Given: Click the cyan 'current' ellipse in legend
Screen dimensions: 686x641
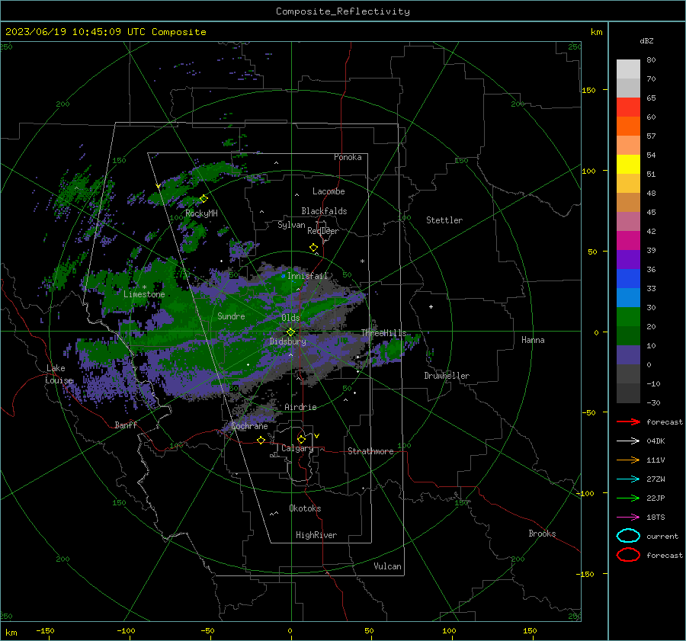Looking at the screenshot, I should pos(628,536).
